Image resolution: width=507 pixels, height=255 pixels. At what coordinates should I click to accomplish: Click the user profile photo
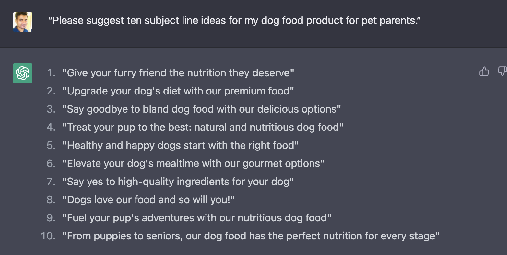tap(23, 22)
